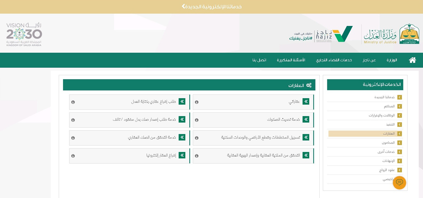The width and height of the screenshot is (423, 198).
Task: Open خدمة التحقق من الصك العقاري link
Action: click(x=152, y=137)
